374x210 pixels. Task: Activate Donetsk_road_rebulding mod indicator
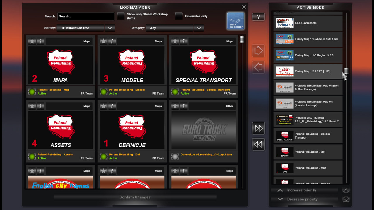[x=175, y=157]
